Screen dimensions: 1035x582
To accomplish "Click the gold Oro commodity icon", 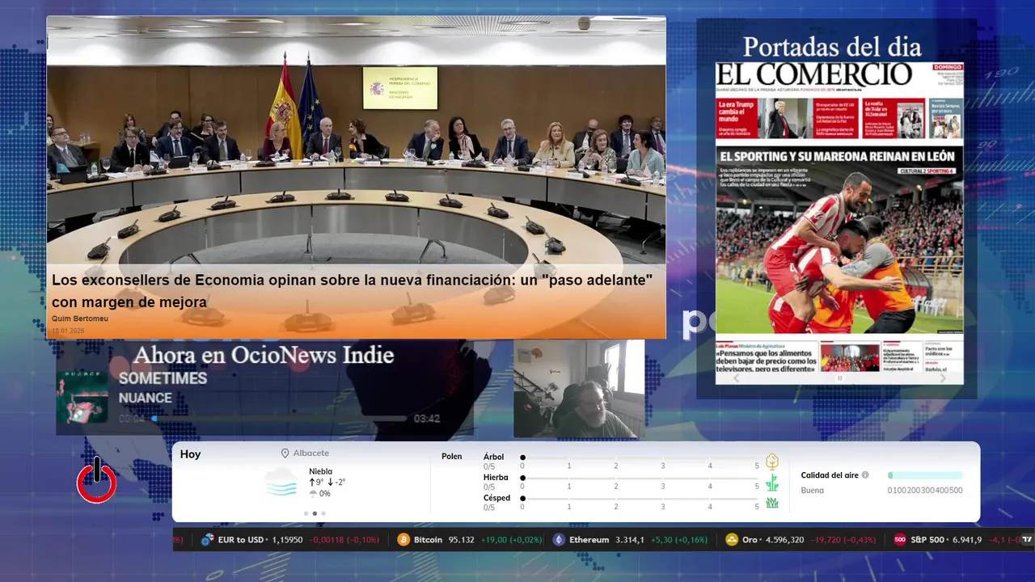I will point(732,540).
